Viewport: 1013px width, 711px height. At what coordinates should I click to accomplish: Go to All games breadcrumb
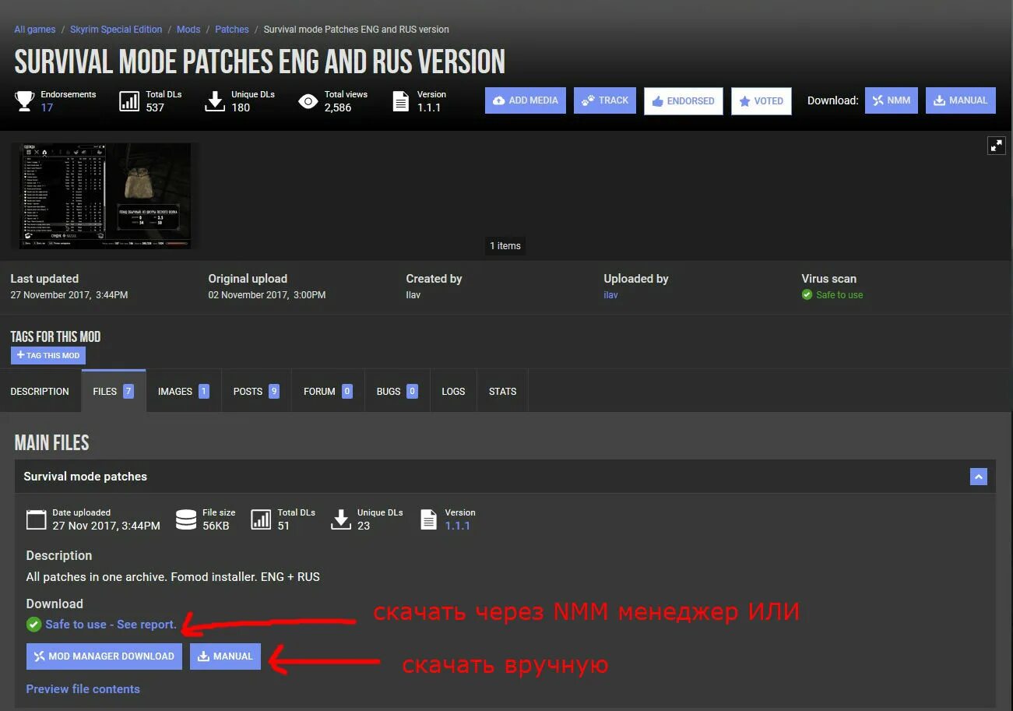coord(35,30)
